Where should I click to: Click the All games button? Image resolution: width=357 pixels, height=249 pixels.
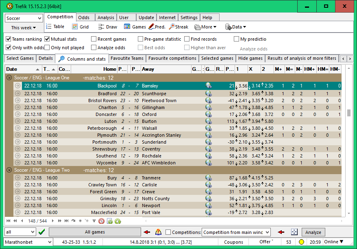[x=95, y=232]
